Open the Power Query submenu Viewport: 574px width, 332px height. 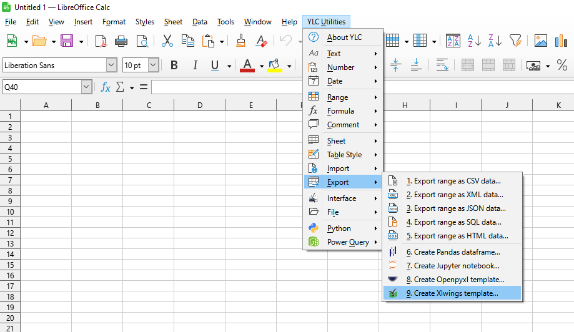click(x=347, y=242)
